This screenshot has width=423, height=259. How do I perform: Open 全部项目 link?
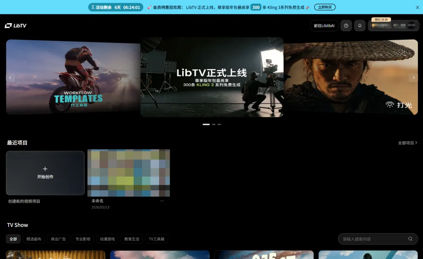coord(408,143)
